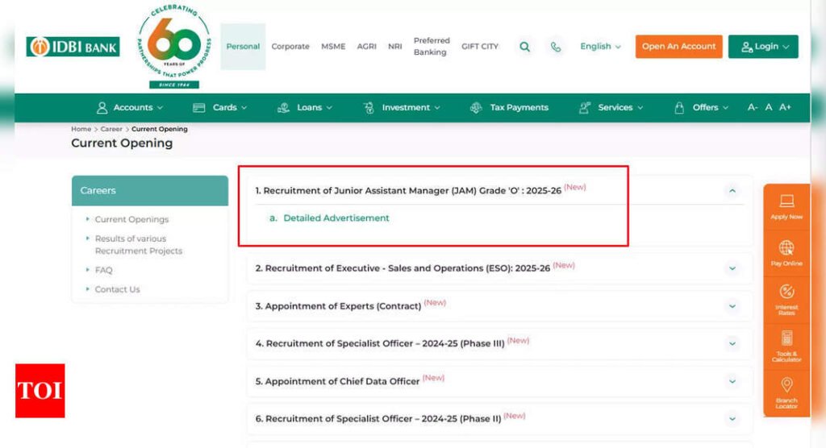Screen dimensions: 826x448
Task: Collapse Junior Assistant Manager recruitment section
Action: (x=732, y=191)
